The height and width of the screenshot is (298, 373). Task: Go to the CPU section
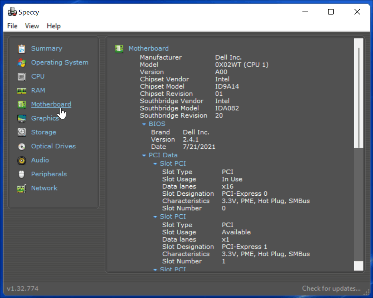pos(38,77)
